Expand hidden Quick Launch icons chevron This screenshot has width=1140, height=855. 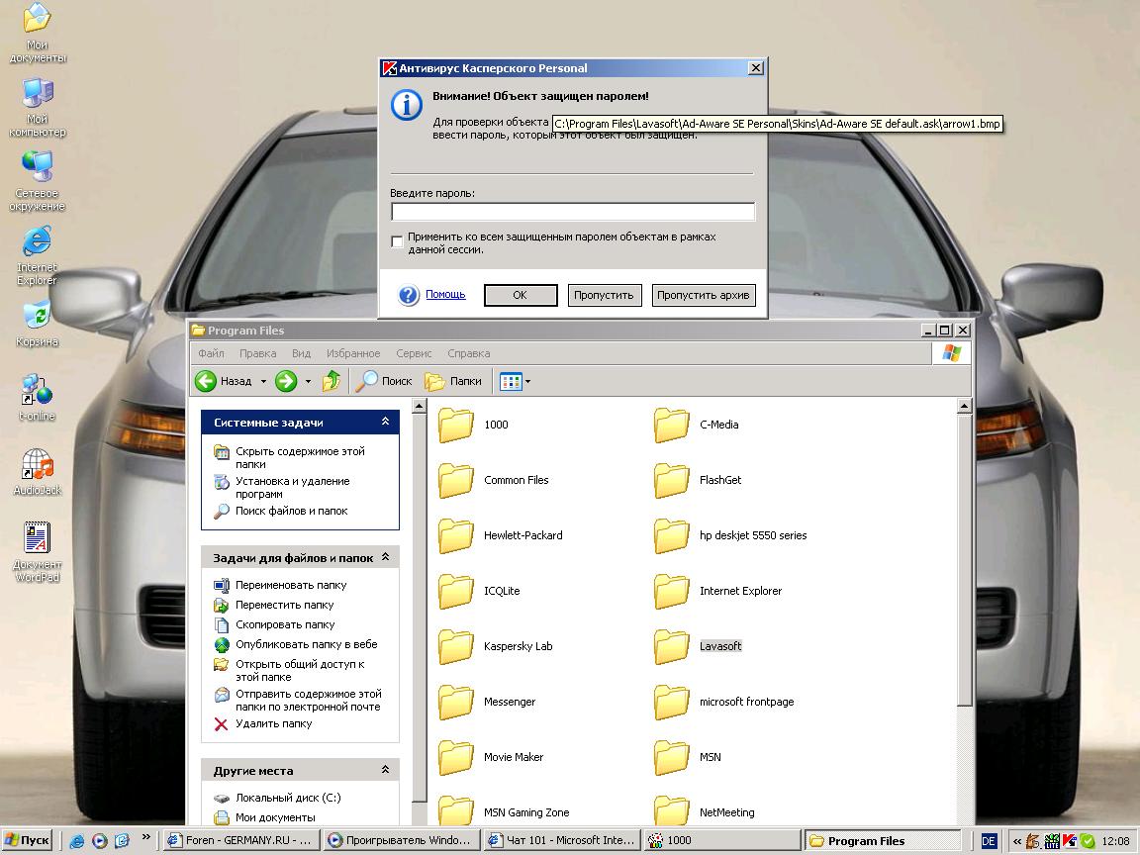tap(146, 837)
